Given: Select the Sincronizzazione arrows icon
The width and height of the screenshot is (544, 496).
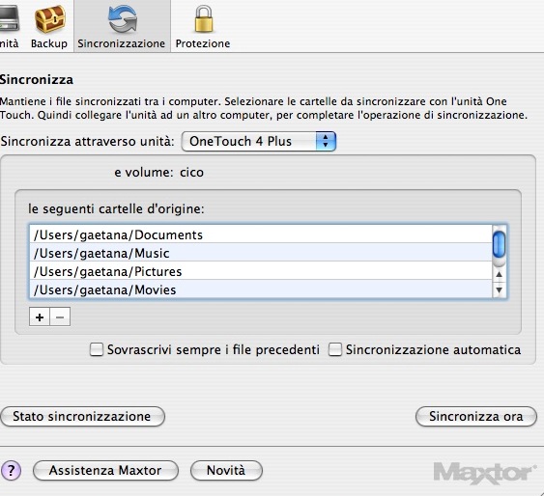Looking at the screenshot, I should tap(122, 20).
